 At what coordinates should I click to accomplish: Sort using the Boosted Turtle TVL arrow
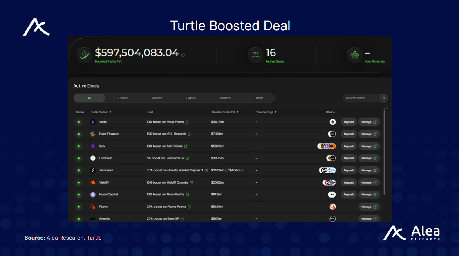coord(238,112)
